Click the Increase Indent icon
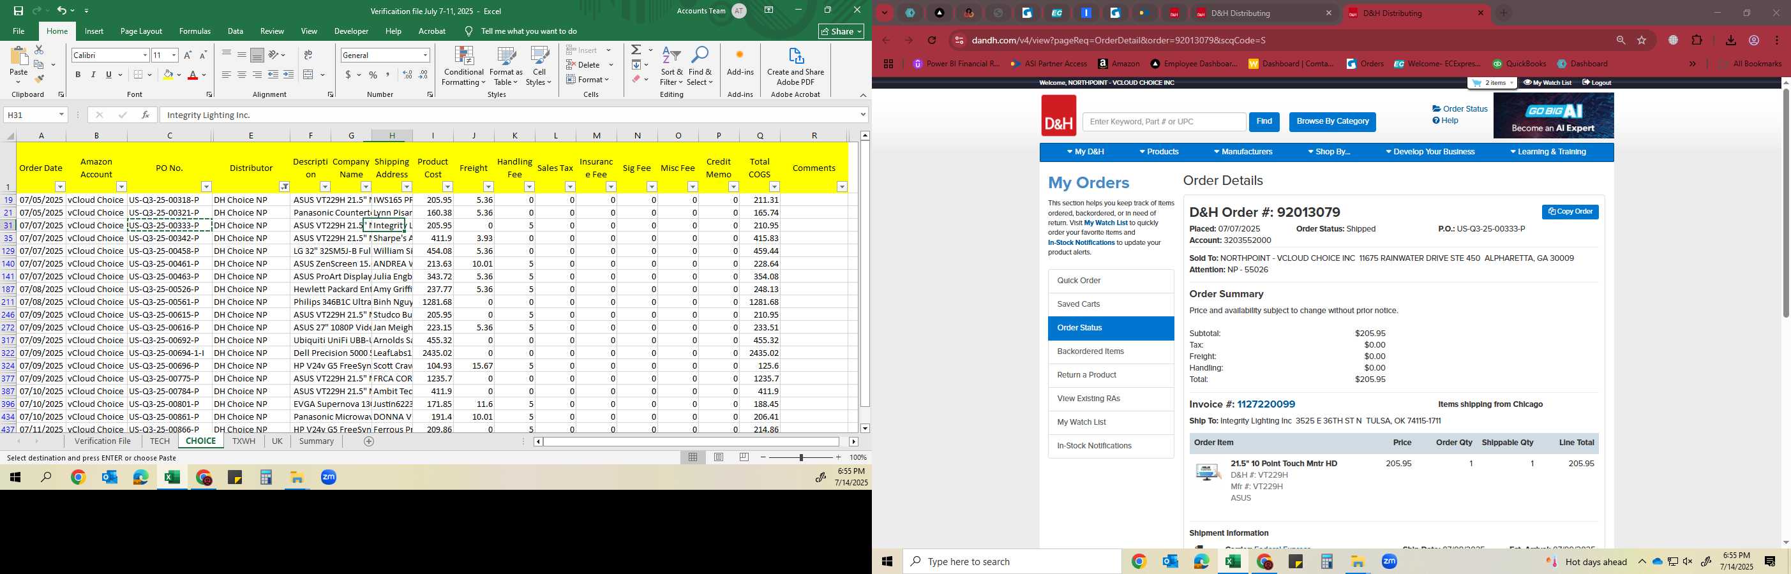This screenshot has width=1791, height=574. (x=289, y=75)
